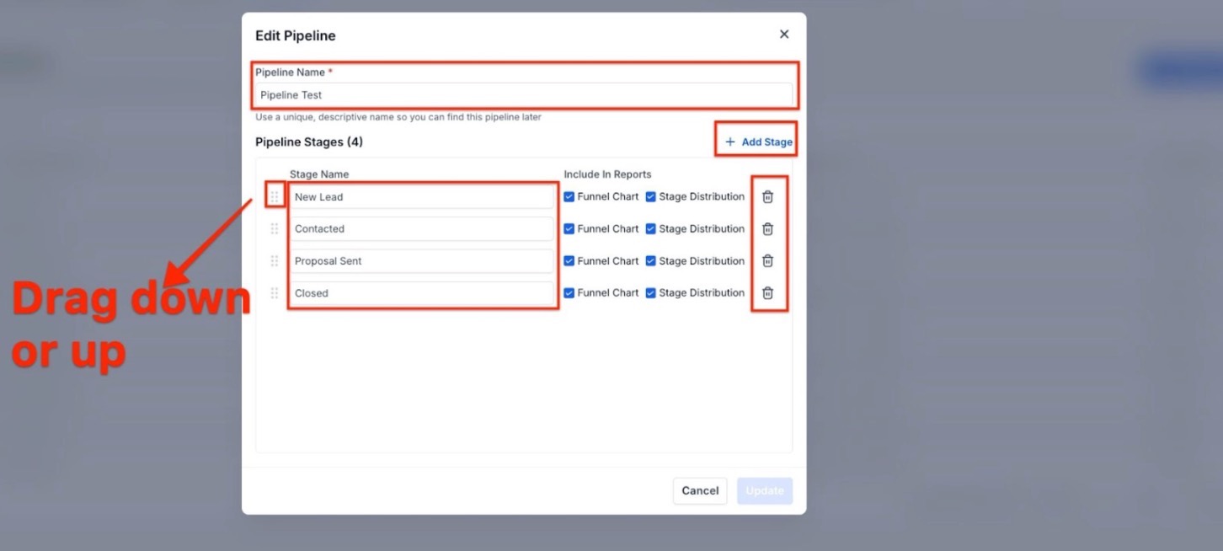Remove the Closed stage via trash icon
Screen dimensions: 1223x551
click(767, 293)
